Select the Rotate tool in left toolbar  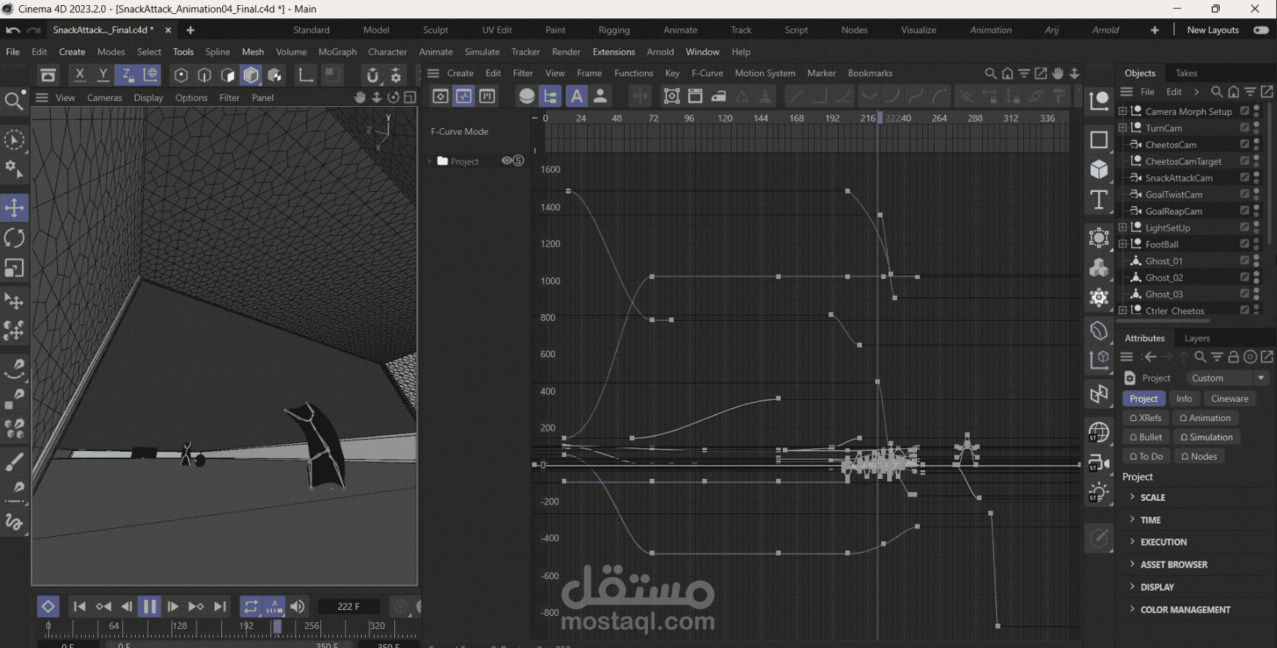tap(15, 238)
